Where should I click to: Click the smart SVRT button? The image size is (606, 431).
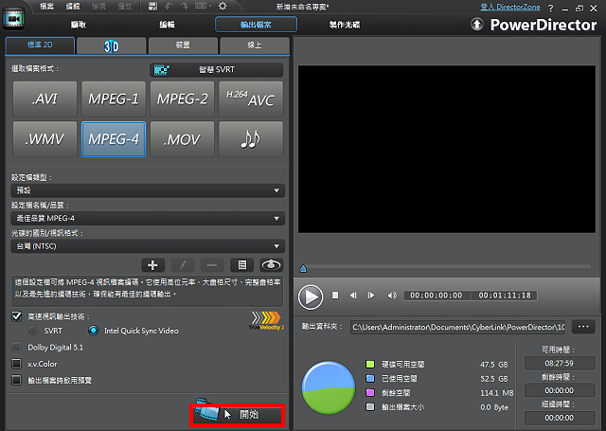point(217,69)
